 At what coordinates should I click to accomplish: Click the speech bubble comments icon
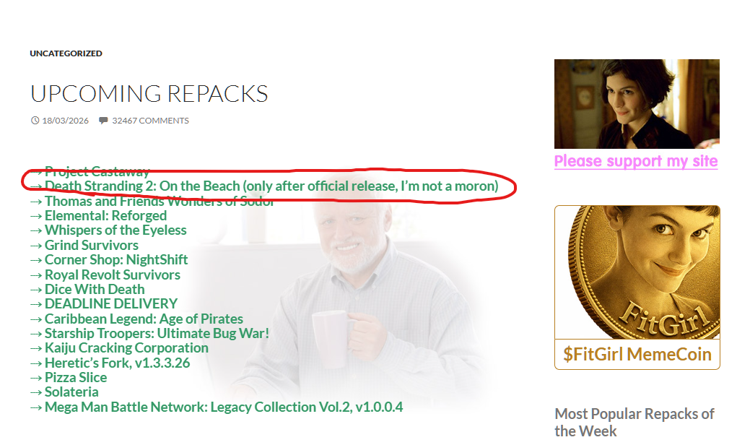(103, 121)
